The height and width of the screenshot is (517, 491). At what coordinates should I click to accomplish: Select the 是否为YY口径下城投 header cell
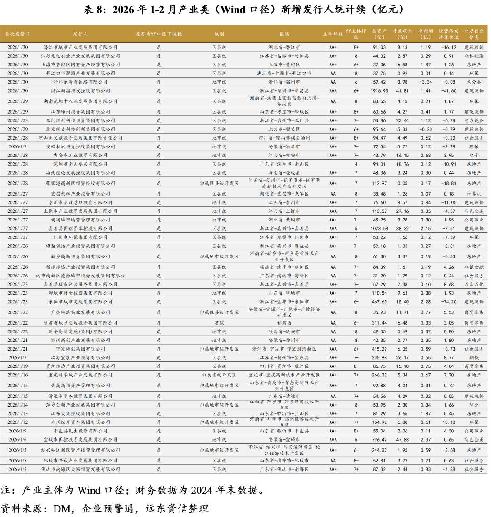click(159, 34)
